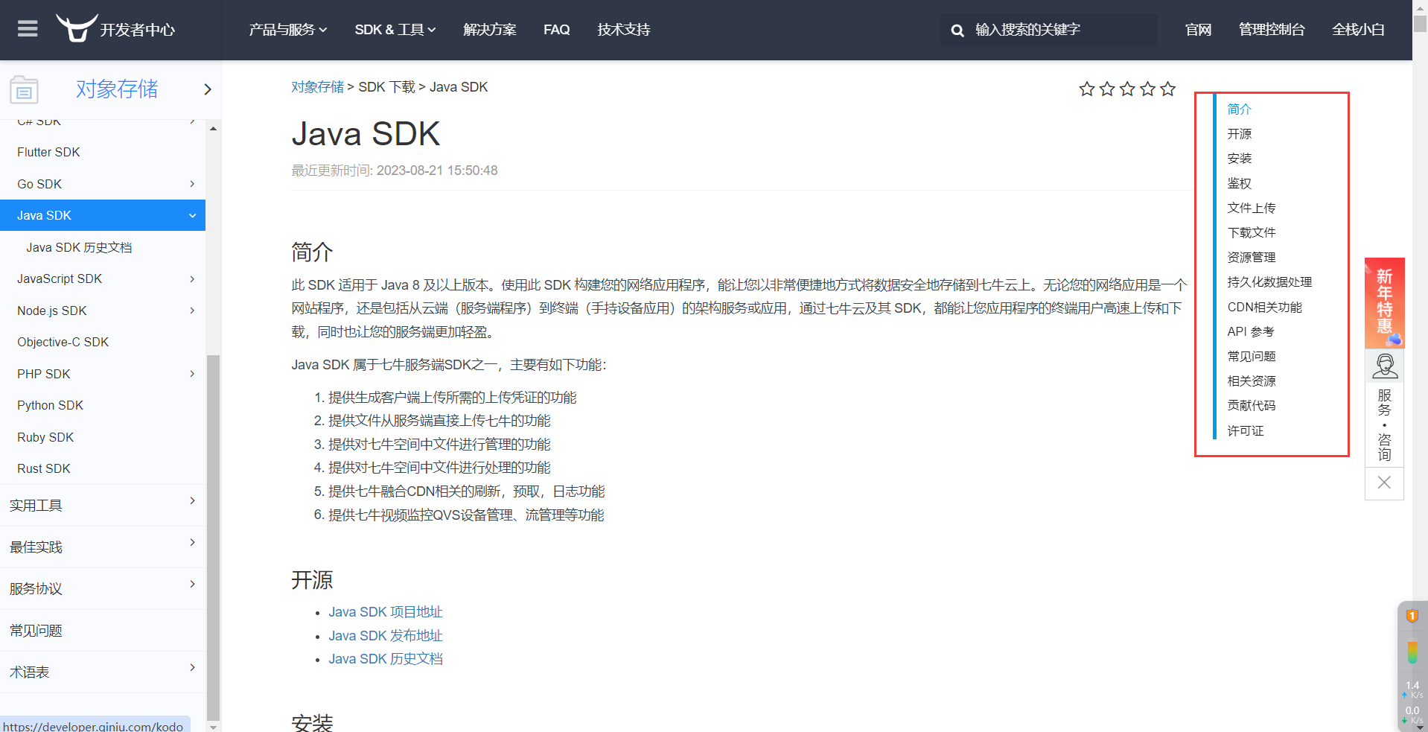
Task: Jump to 简介 in page outline
Action: click(x=1240, y=109)
